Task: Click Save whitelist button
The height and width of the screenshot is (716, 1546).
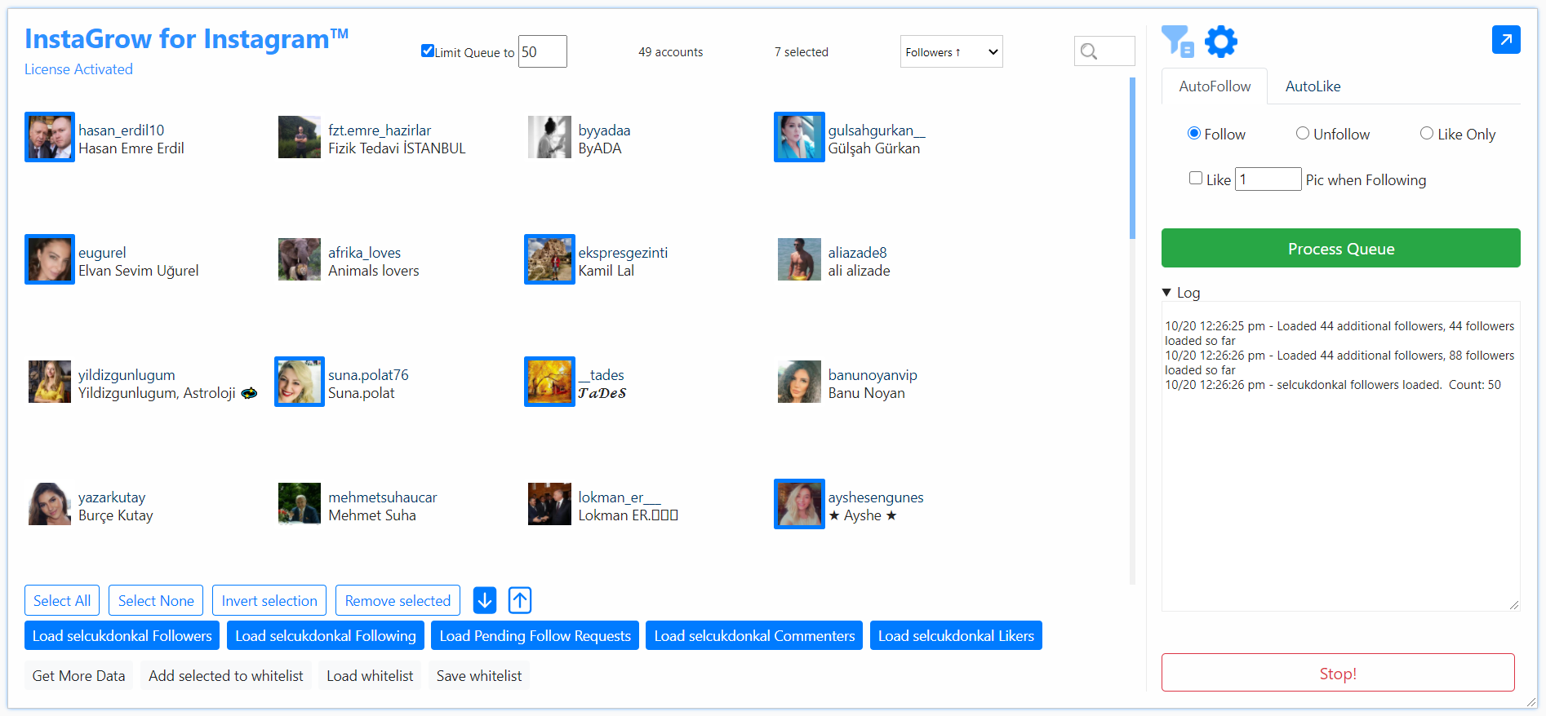Action: (479, 675)
